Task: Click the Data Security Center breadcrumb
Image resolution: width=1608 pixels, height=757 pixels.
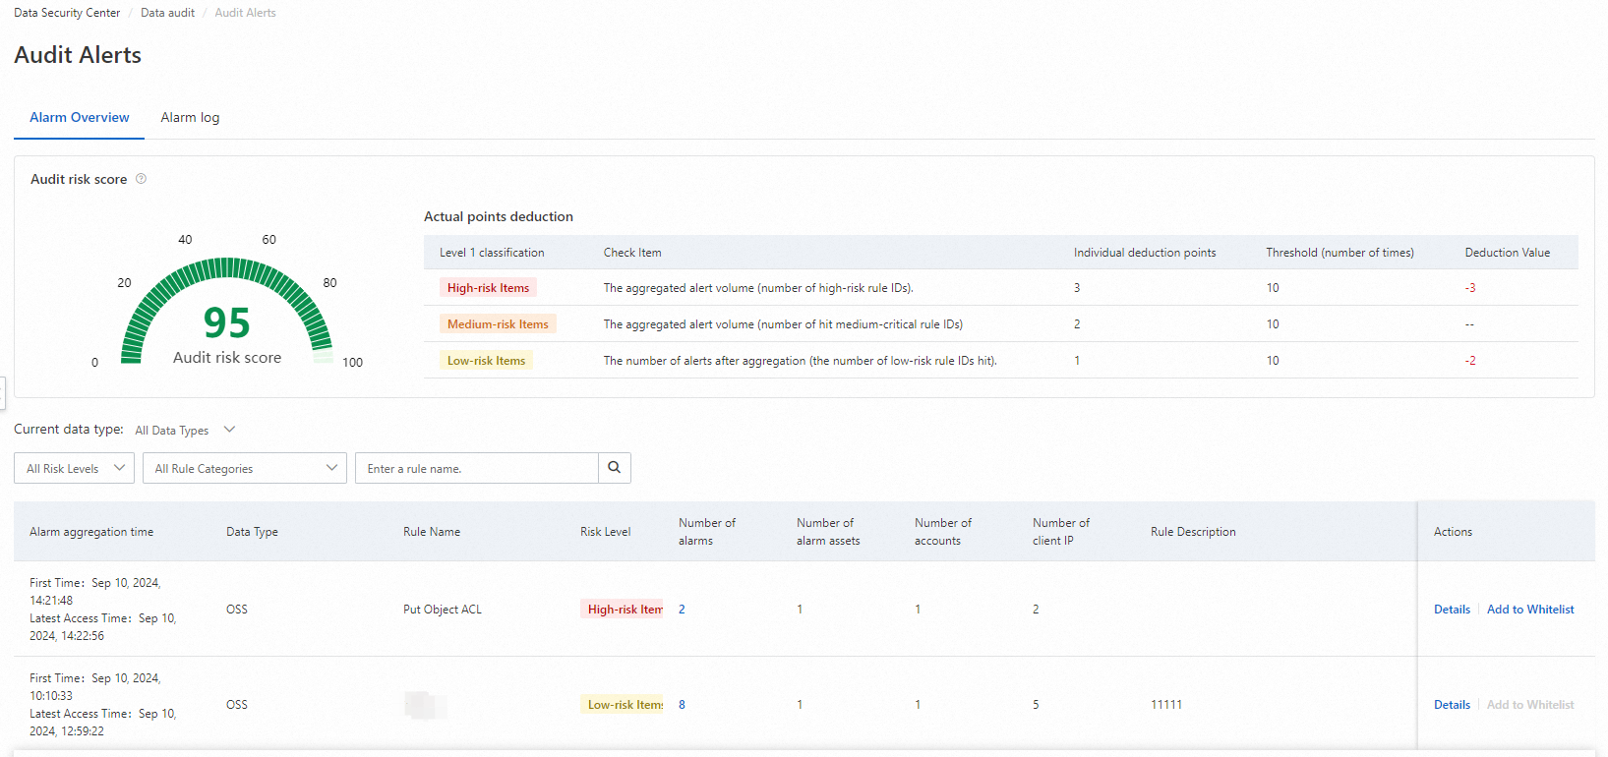Action: click(x=67, y=13)
